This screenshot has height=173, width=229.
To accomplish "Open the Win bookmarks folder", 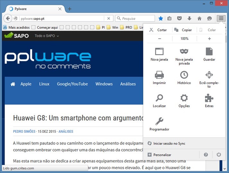I will [112, 28].
